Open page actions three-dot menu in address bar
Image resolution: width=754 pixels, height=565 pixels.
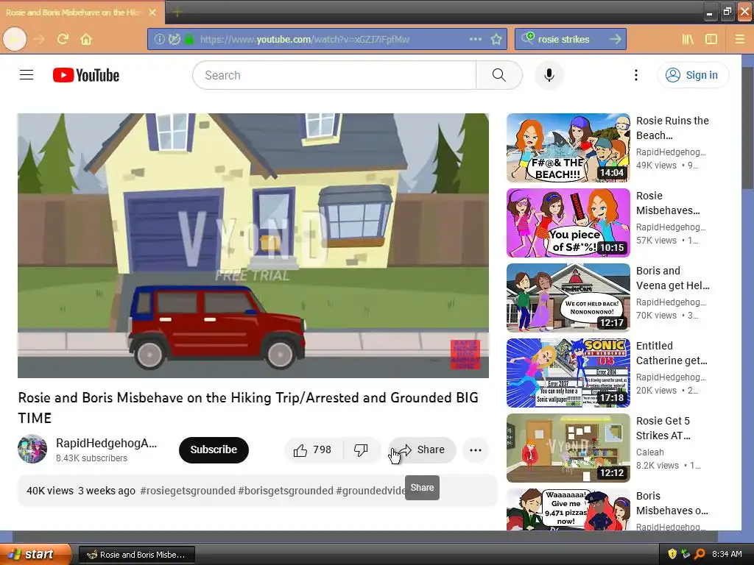point(475,39)
